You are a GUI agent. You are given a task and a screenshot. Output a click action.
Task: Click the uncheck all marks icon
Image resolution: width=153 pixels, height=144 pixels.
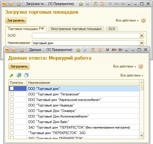26,75
